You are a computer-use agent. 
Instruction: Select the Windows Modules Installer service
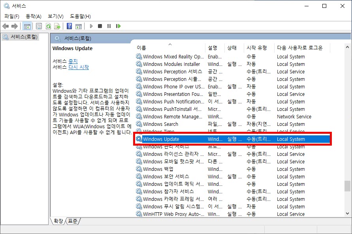tap(233, 64)
